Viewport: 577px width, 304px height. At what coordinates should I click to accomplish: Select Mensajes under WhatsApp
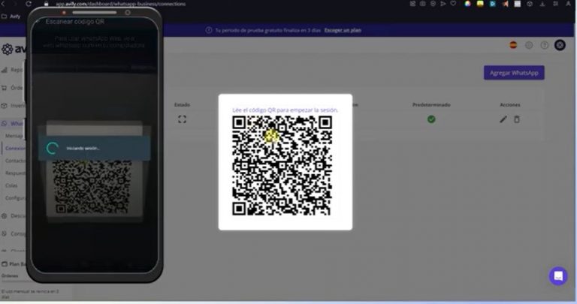click(15, 136)
